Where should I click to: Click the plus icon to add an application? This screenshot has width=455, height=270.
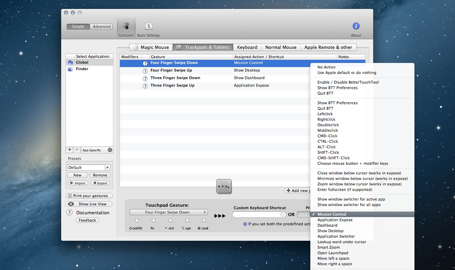click(x=70, y=150)
